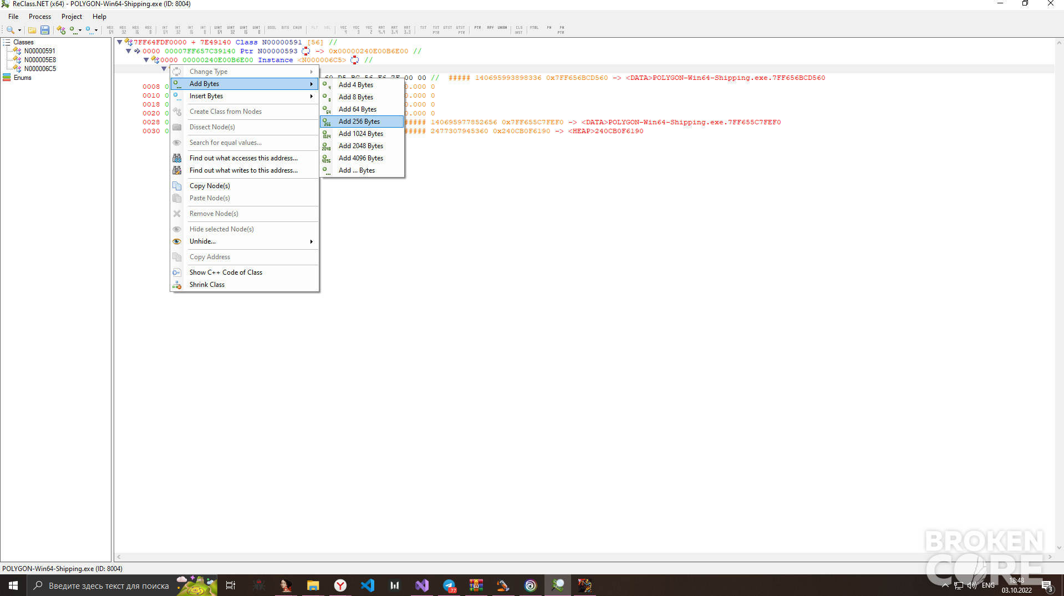Click Find out what accesses this address
This screenshot has width=1064, height=596.
(245, 158)
